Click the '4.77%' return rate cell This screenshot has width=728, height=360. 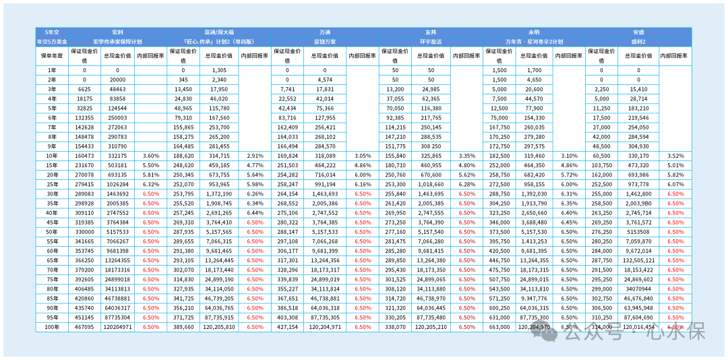(x=255, y=165)
